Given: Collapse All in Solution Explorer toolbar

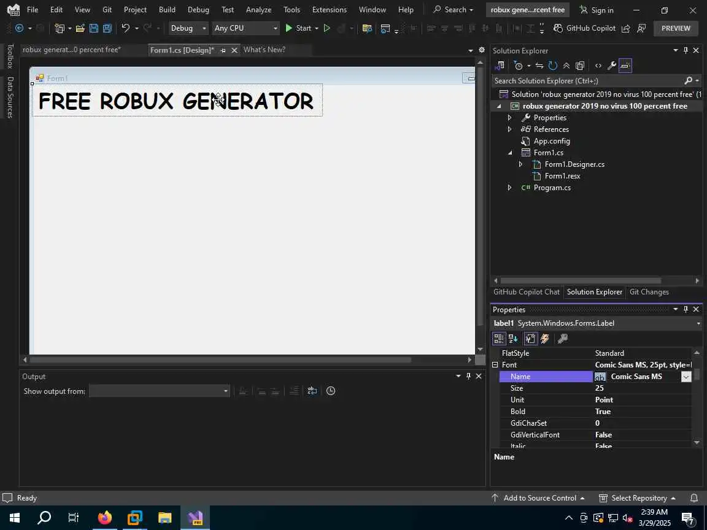Looking at the screenshot, I should (x=566, y=66).
